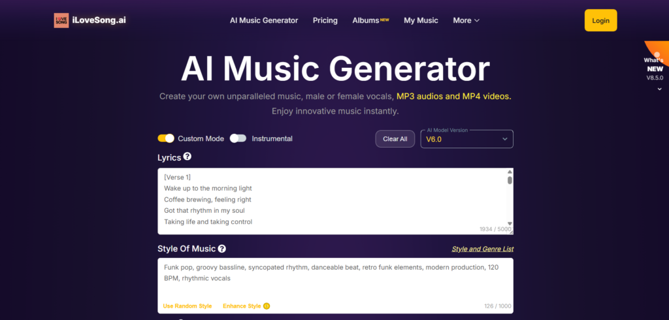The image size is (669, 320).
Task: Open the AI Model Version V6.0 dropdown
Action: coord(466,139)
